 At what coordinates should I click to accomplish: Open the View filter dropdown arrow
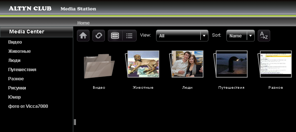(x=204, y=36)
